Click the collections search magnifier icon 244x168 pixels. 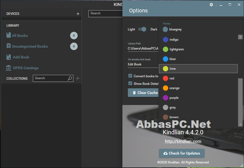pos(70,78)
